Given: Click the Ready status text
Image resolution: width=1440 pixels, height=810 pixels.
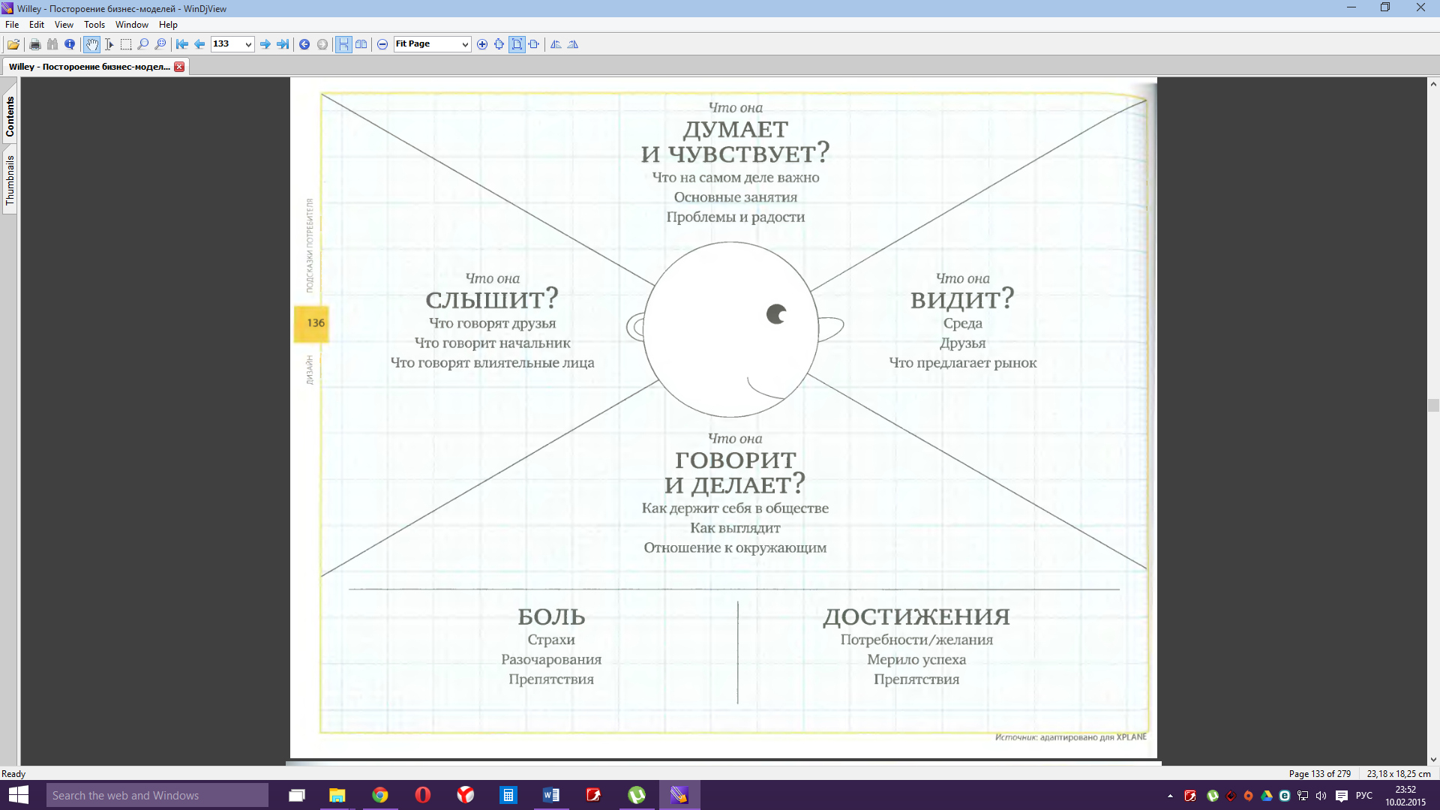Looking at the screenshot, I should 13,773.
